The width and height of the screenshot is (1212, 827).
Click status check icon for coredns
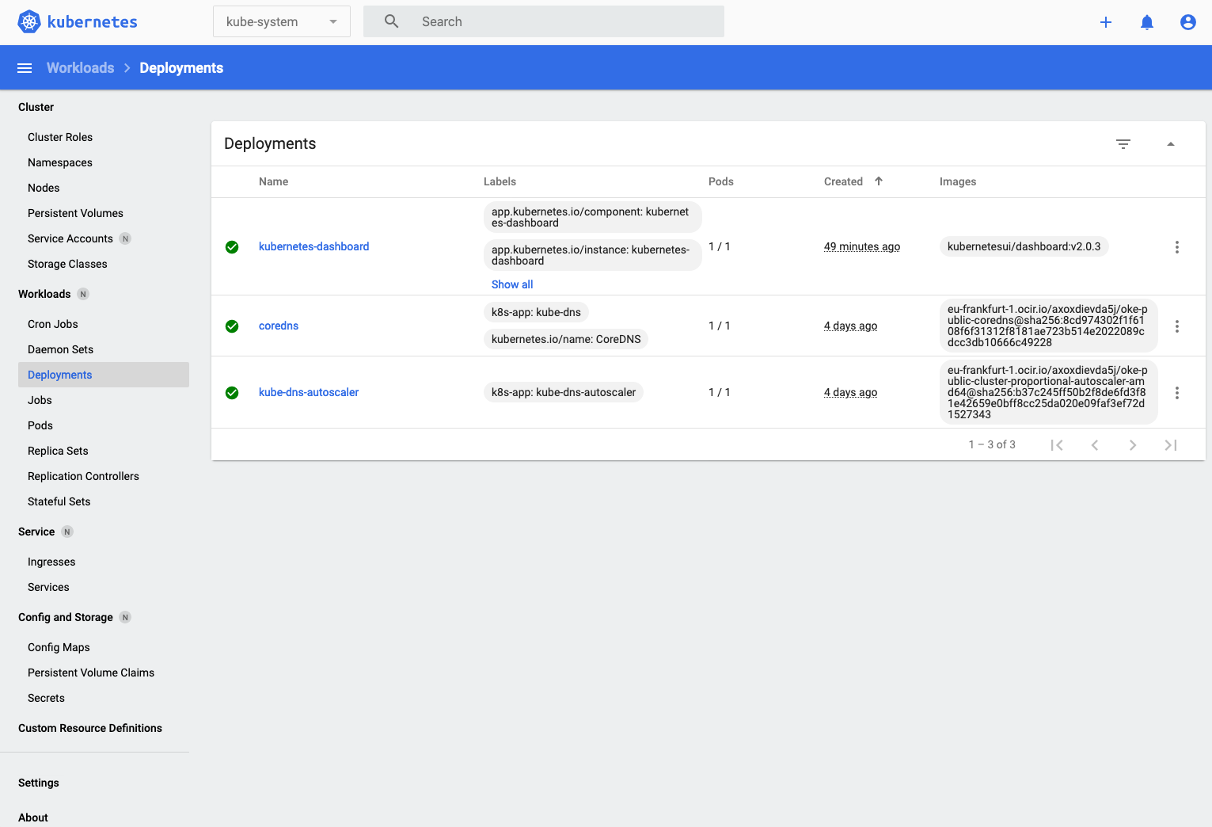(232, 326)
